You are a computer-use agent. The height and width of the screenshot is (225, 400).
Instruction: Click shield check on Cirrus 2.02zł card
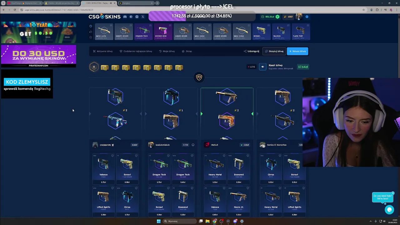(280, 156)
